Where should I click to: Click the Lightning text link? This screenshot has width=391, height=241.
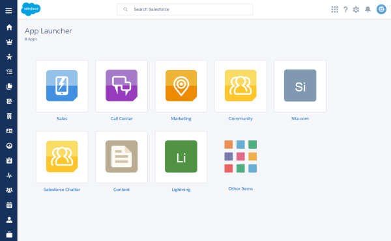click(181, 190)
